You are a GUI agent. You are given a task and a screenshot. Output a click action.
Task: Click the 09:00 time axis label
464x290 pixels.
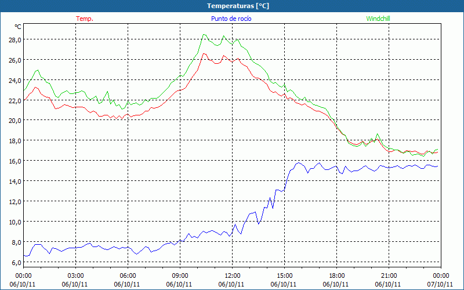(x=180, y=276)
